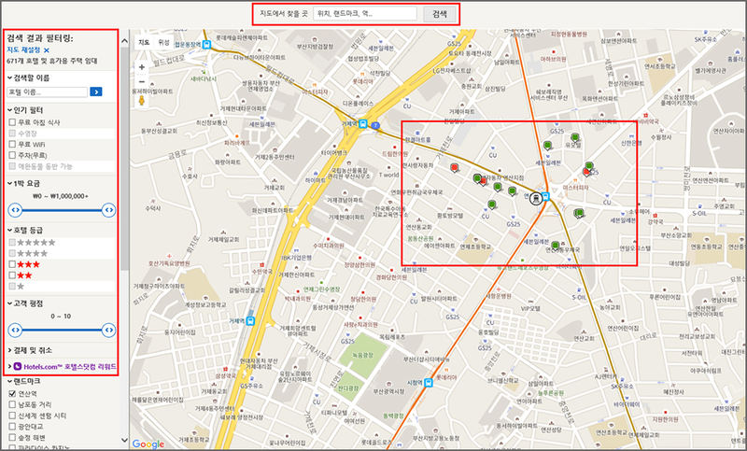This screenshot has height=451, width=747.
Task: Click the yellow Street View pegman
Action: (x=142, y=98)
